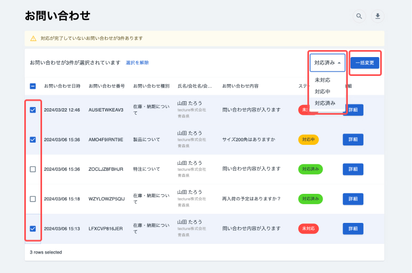Click the 選択を解除 link
This screenshot has width=412, height=273.
tap(137, 62)
